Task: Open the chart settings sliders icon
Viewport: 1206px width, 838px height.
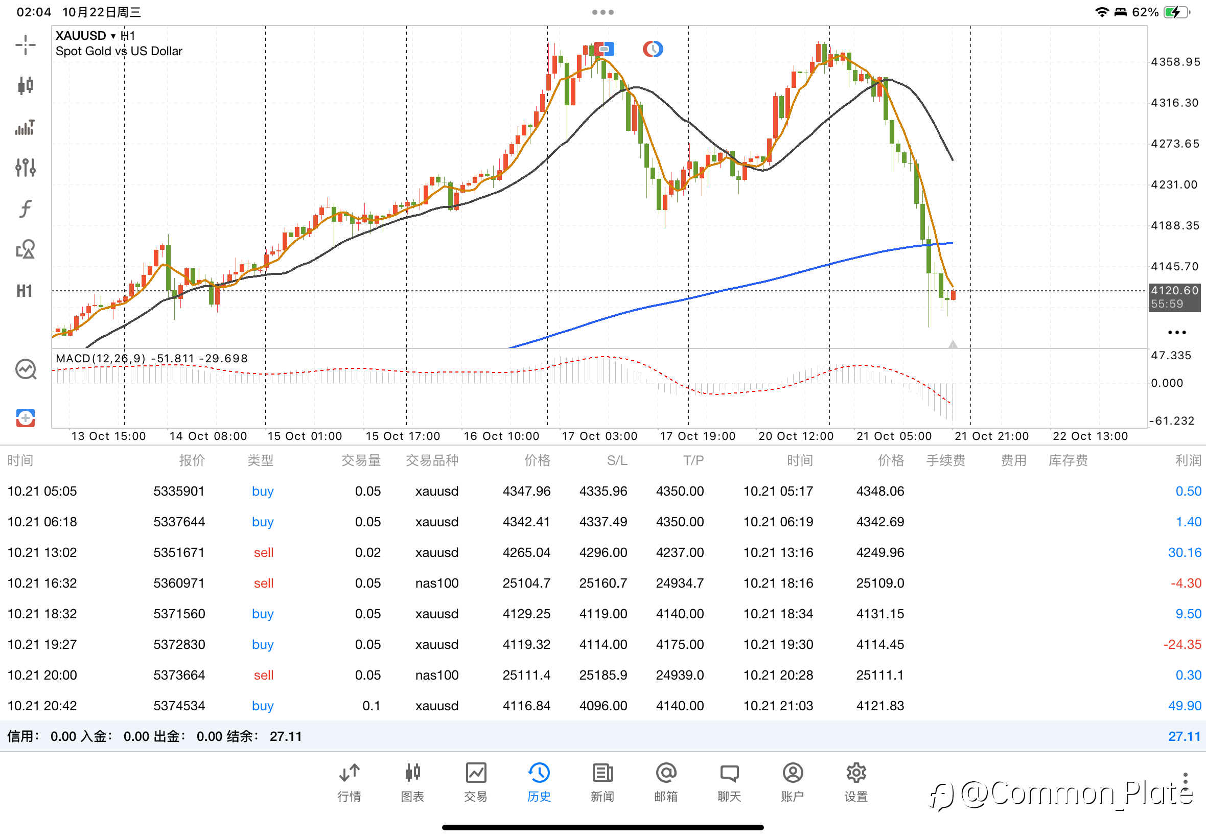Action: point(25,168)
